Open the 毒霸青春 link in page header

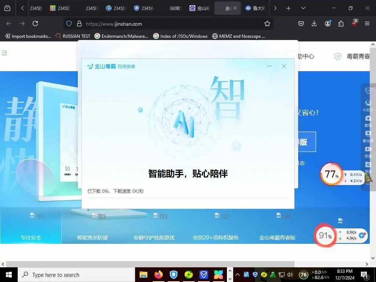coord(358,57)
